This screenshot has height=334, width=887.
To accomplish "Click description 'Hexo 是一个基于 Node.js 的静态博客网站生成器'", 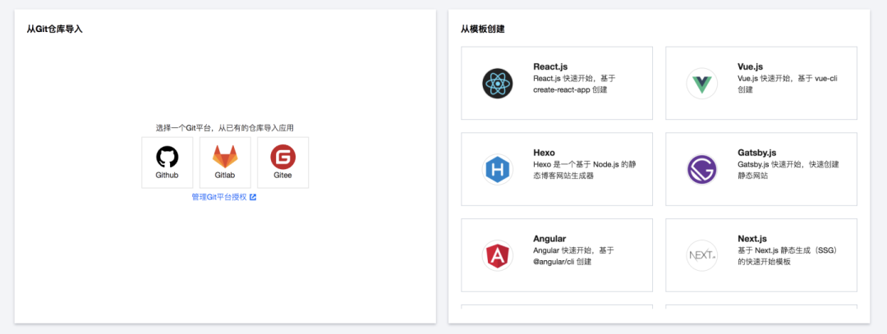I will click(x=586, y=170).
